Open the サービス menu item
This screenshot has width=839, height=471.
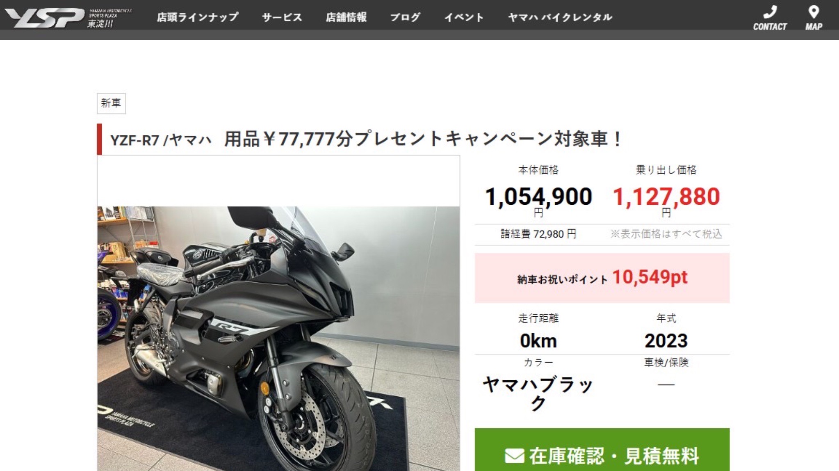coord(282,17)
